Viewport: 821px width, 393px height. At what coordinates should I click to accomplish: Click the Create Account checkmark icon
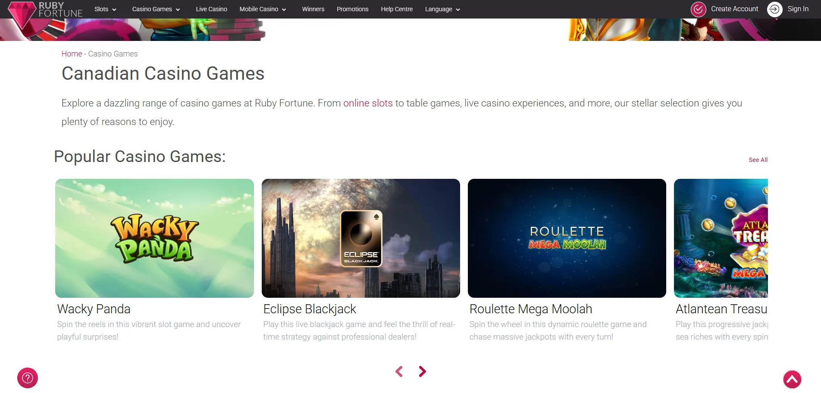698,9
